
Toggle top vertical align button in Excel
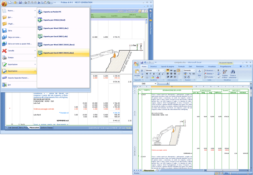click(x=168, y=70)
